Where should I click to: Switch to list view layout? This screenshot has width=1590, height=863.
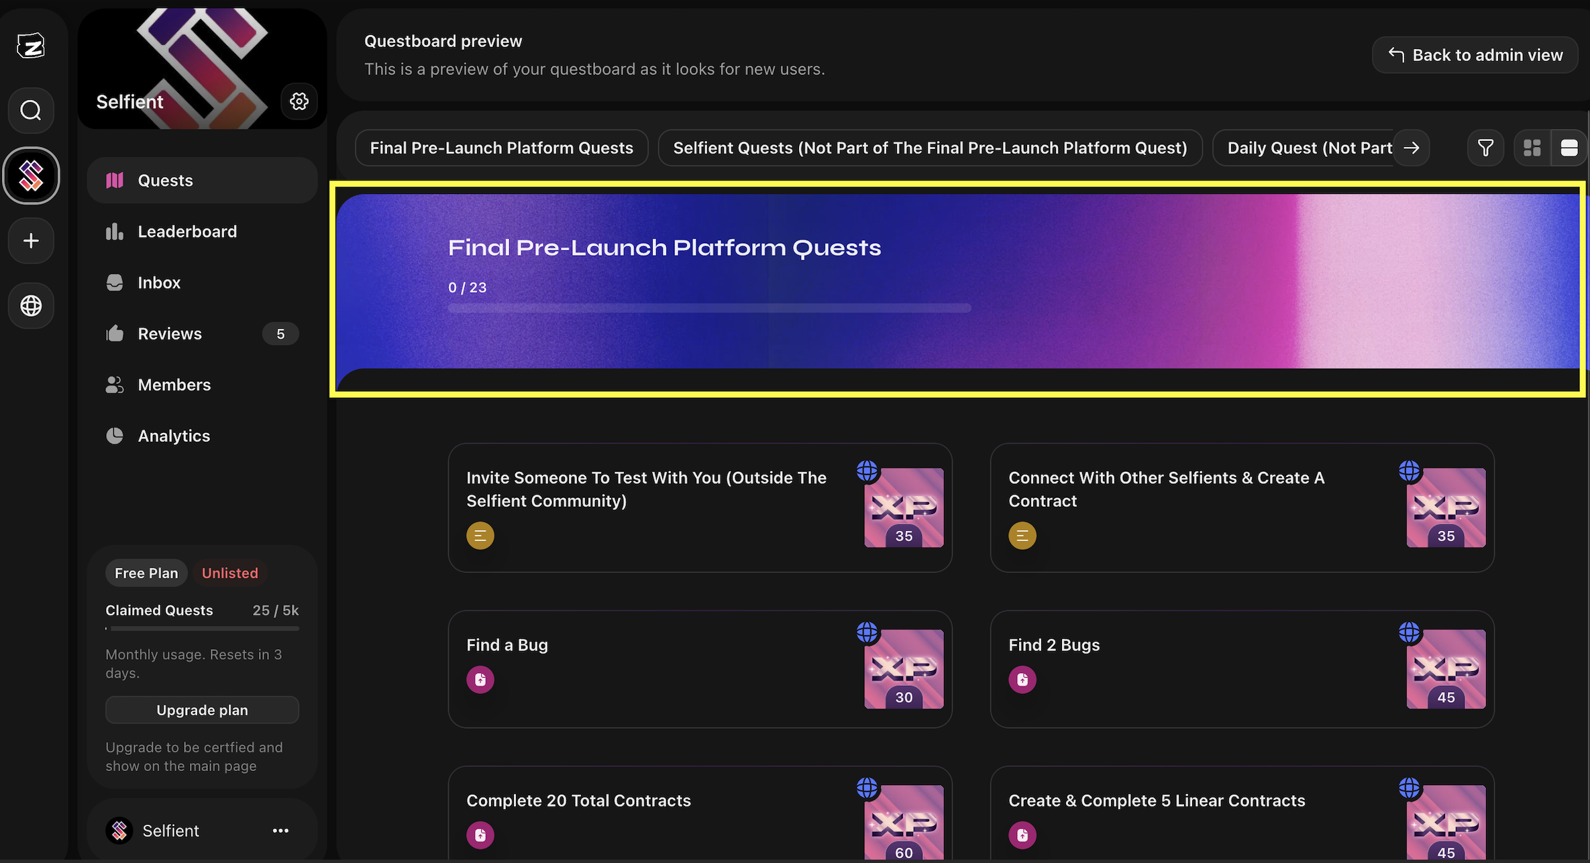pos(1569,148)
